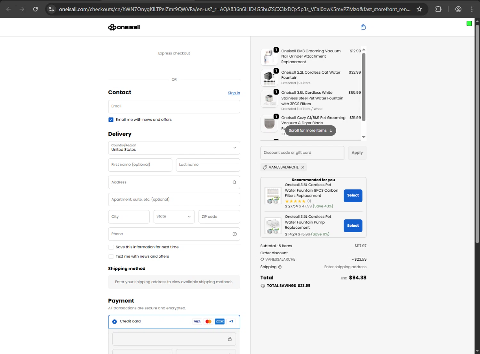Click the Apartment, suite, etc. field
This screenshot has width=480, height=354.
[x=174, y=200]
